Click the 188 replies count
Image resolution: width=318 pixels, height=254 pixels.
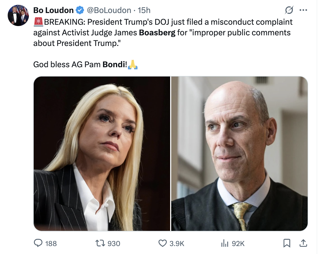[51, 243]
